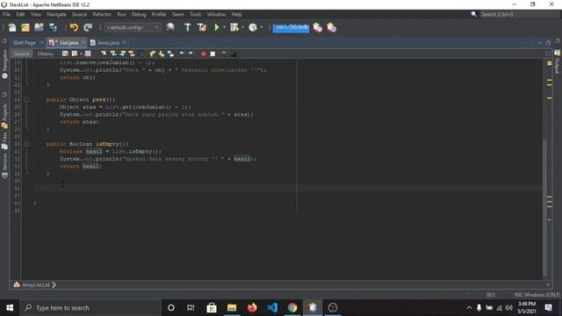
Task: Click the Open Project toolbar icon
Action: point(39,27)
